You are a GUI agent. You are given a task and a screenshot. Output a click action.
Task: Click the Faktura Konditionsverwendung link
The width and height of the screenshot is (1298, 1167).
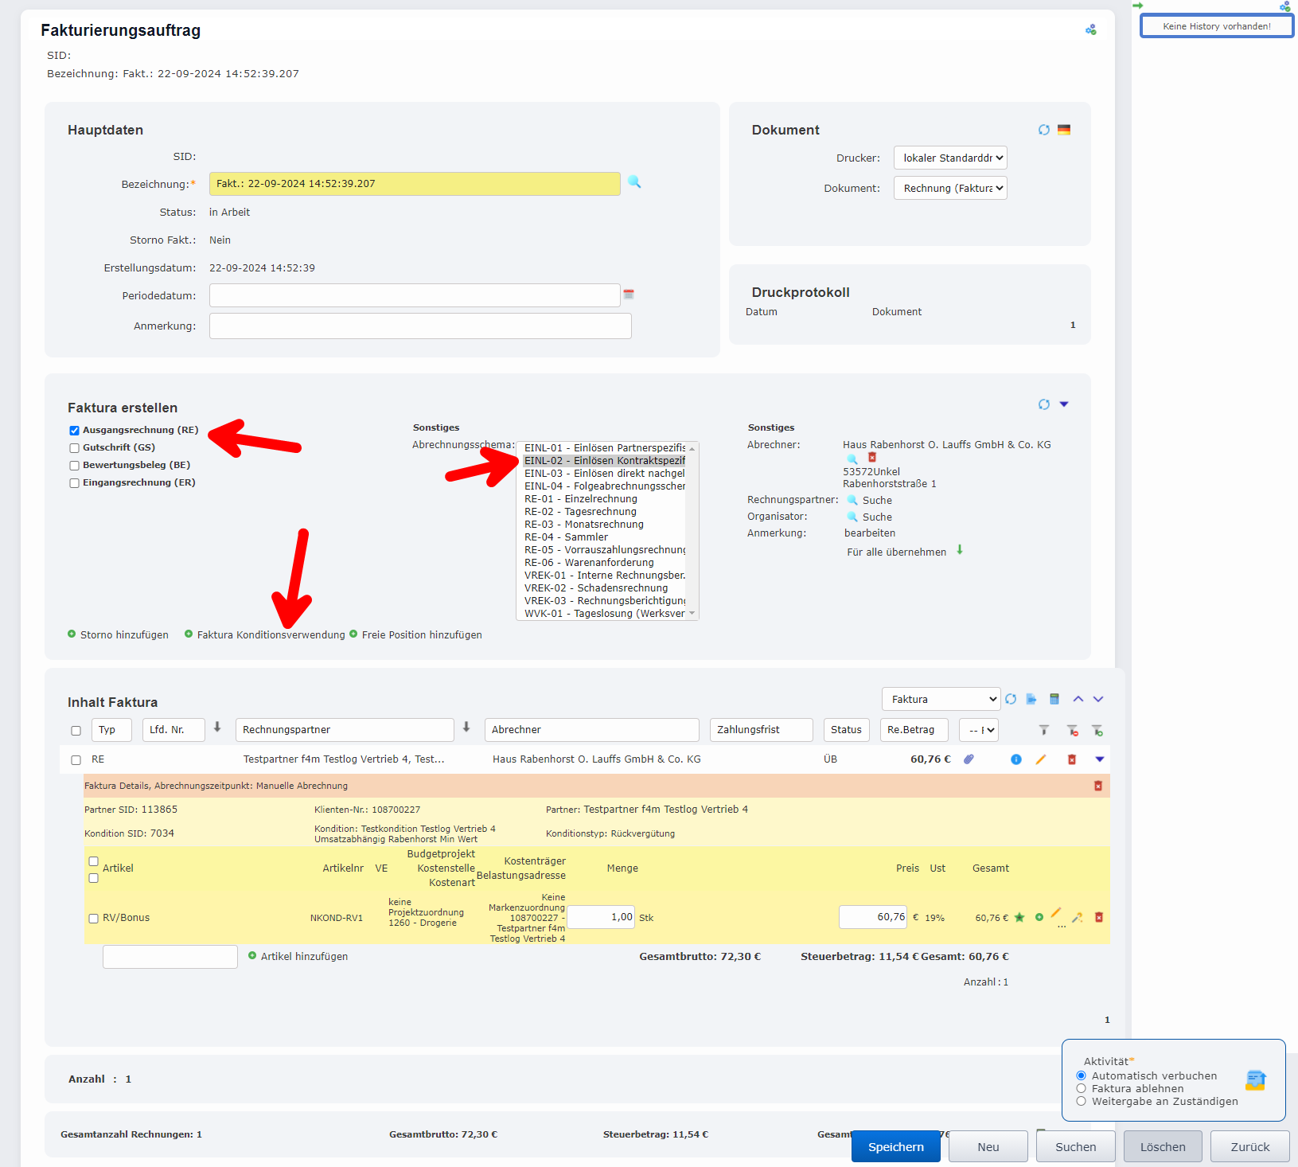271,634
